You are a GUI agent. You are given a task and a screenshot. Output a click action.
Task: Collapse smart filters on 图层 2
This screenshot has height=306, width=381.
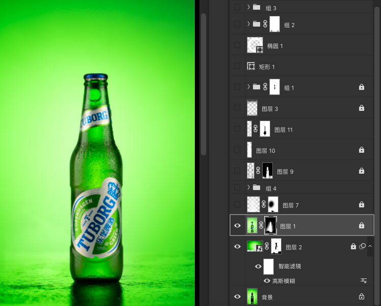pos(370,246)
